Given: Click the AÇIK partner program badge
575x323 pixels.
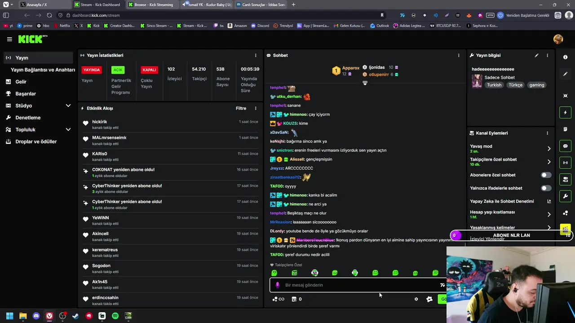Looking at the screenshot, I should click(118, 70).
